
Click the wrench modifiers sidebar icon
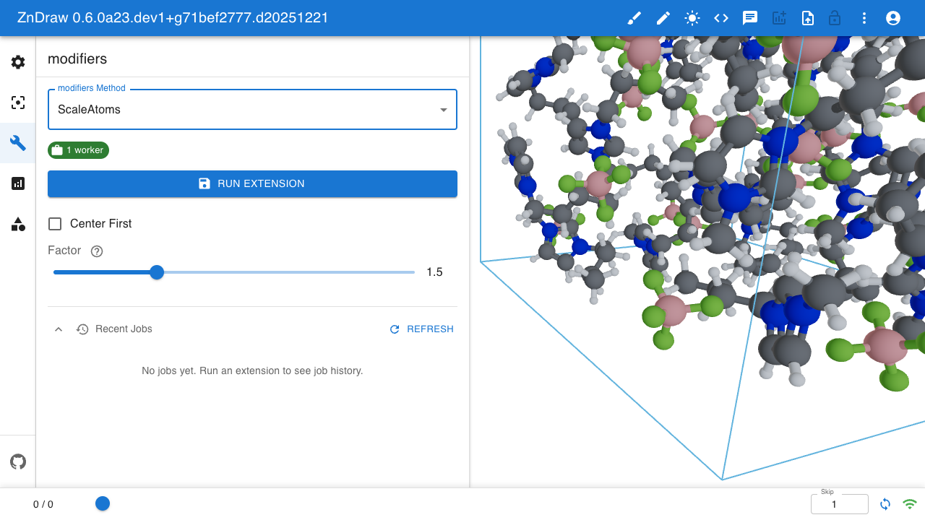tap(18, 143)
